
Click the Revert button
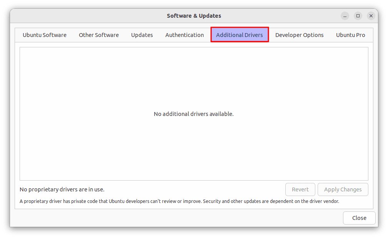(x=300, y=189)
